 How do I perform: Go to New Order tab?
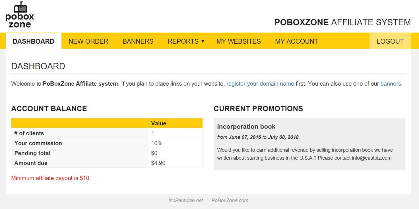tap(88, 41)
